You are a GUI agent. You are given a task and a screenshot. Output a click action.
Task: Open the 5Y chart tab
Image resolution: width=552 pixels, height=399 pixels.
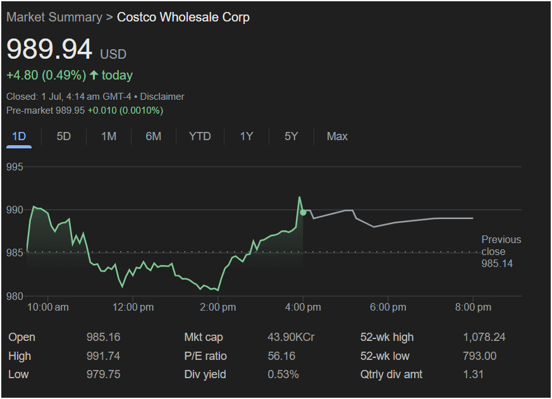click(291, 136)
